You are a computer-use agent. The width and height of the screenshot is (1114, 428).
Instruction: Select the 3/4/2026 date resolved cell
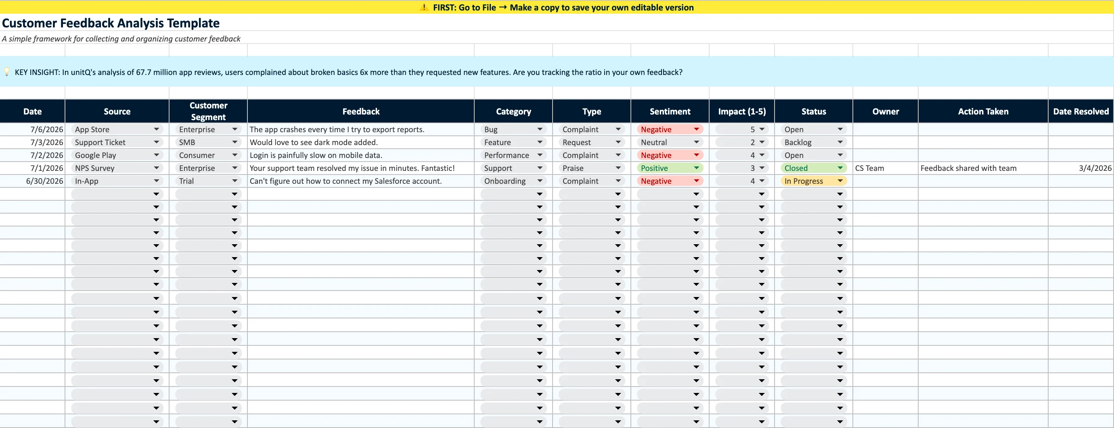pyautogui.click(x=1081, y=168)
